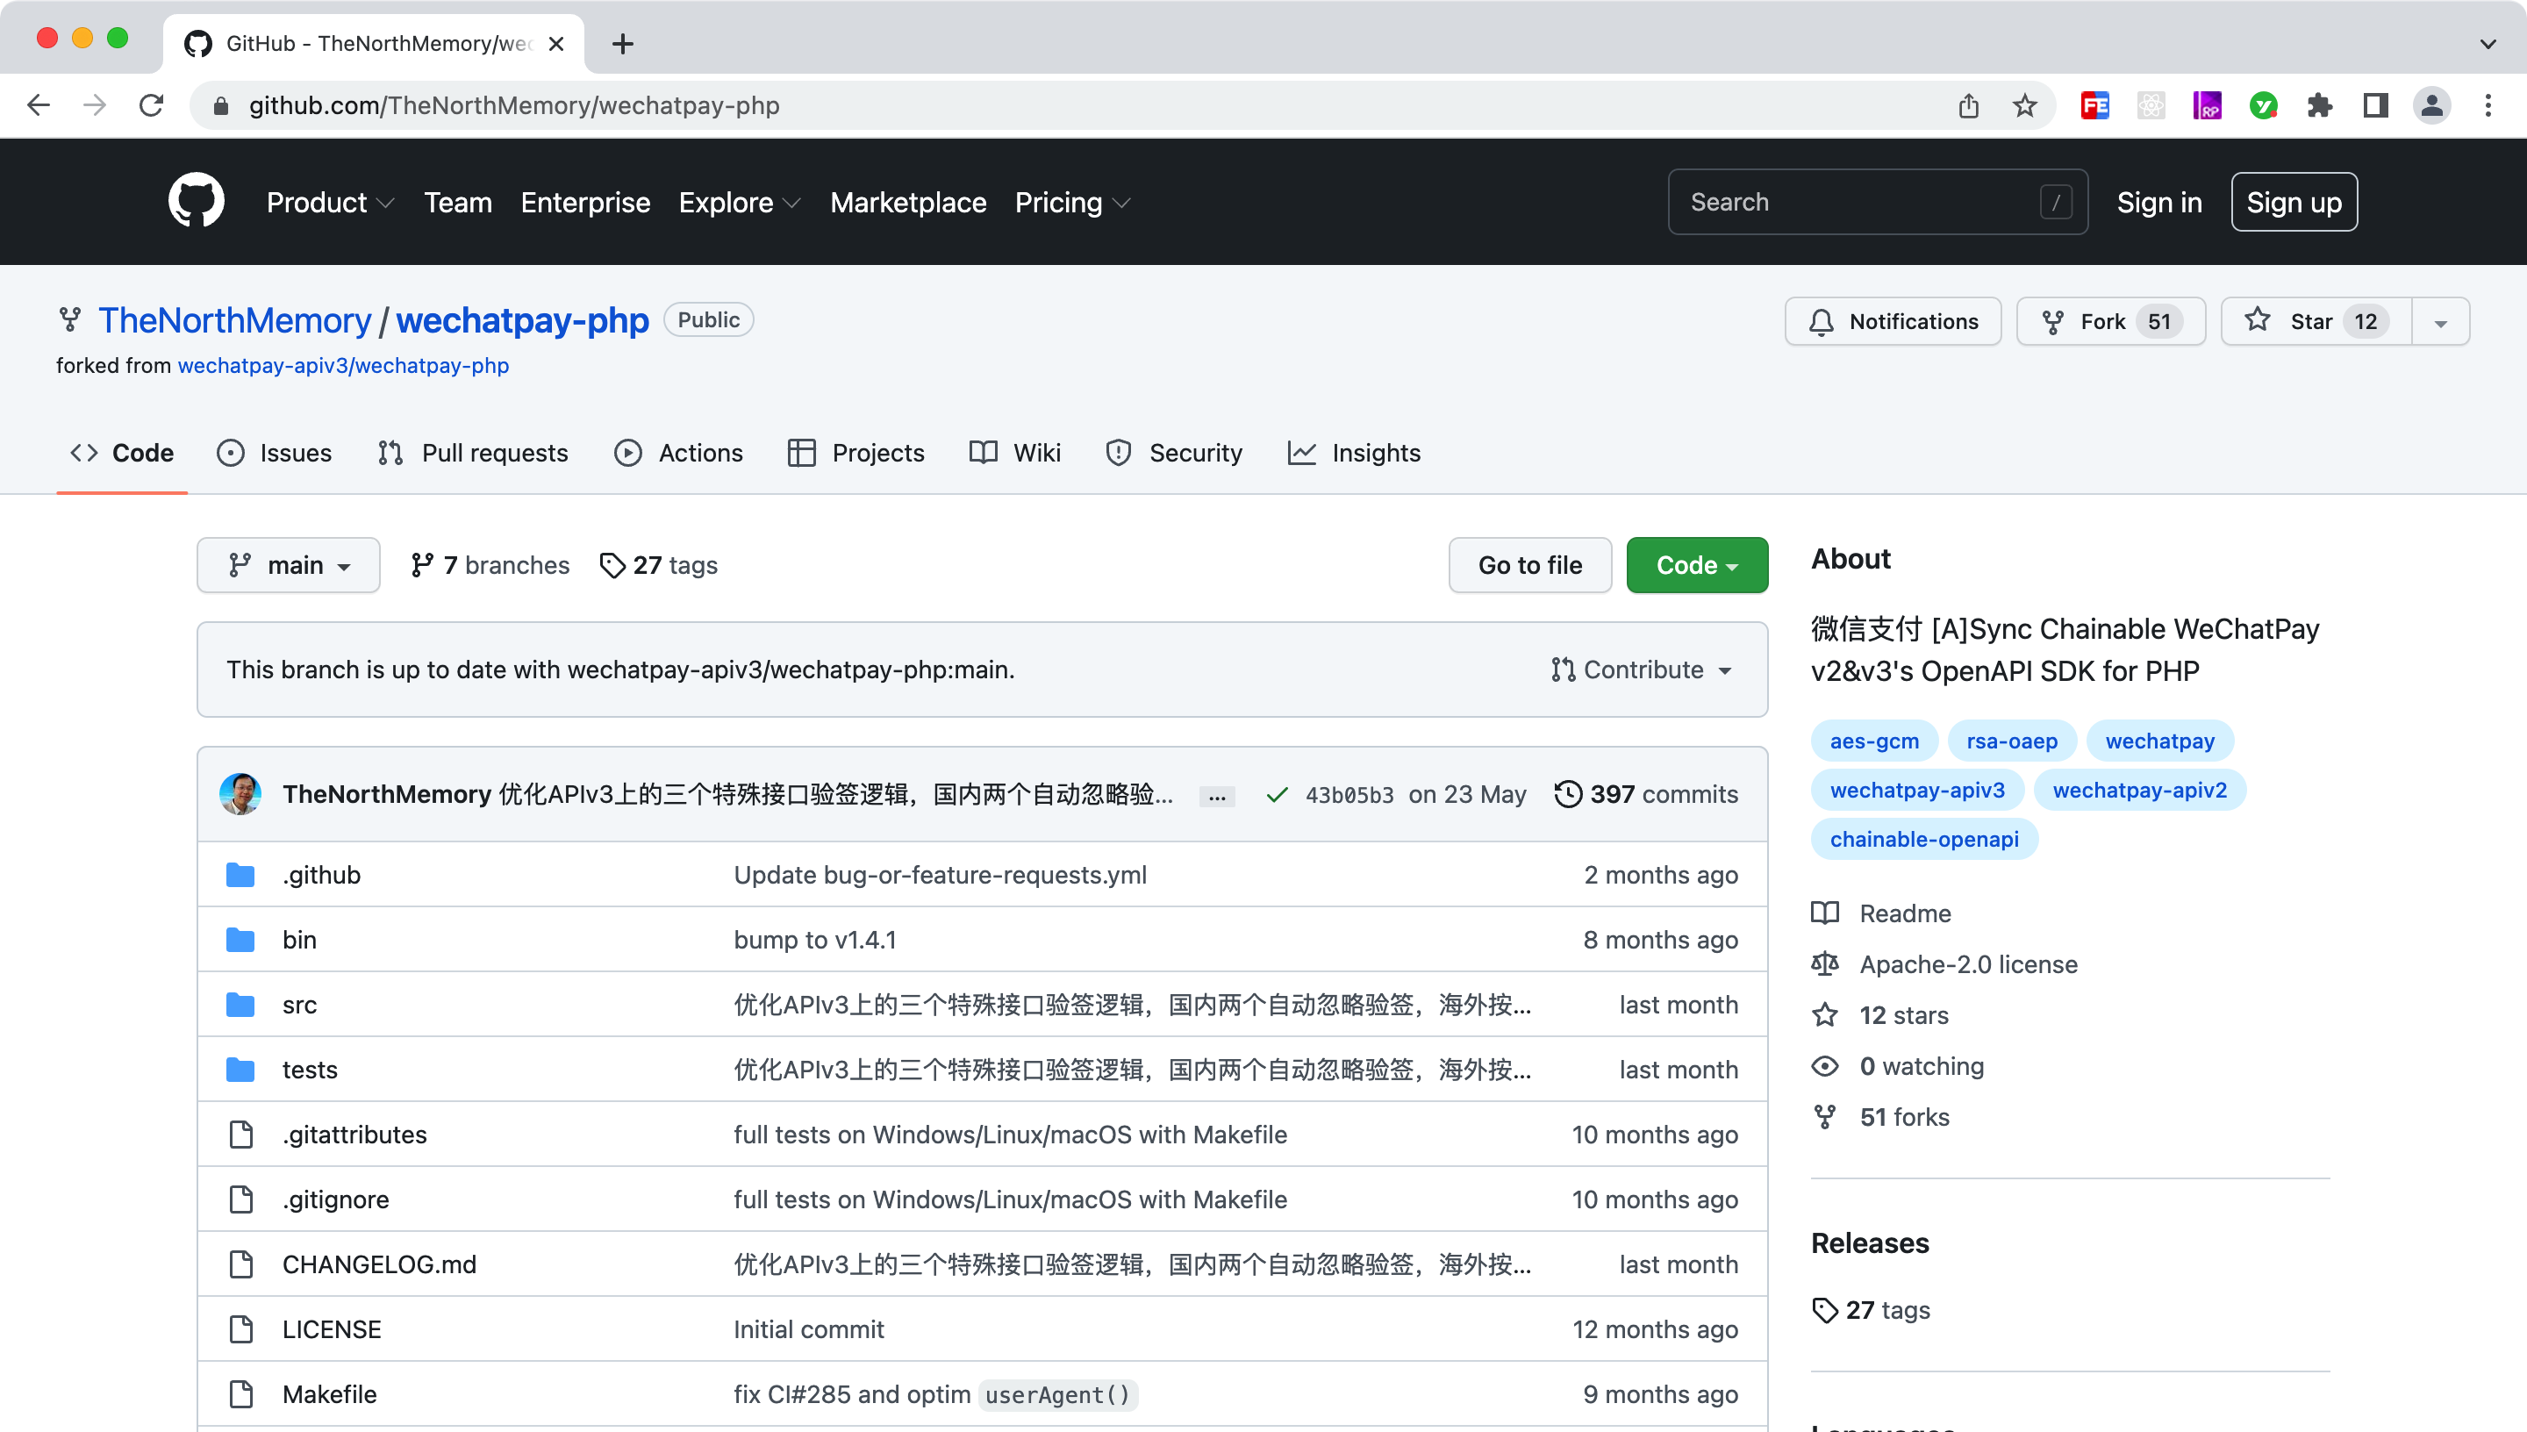Switch to the Issues tab

point(275,453)
